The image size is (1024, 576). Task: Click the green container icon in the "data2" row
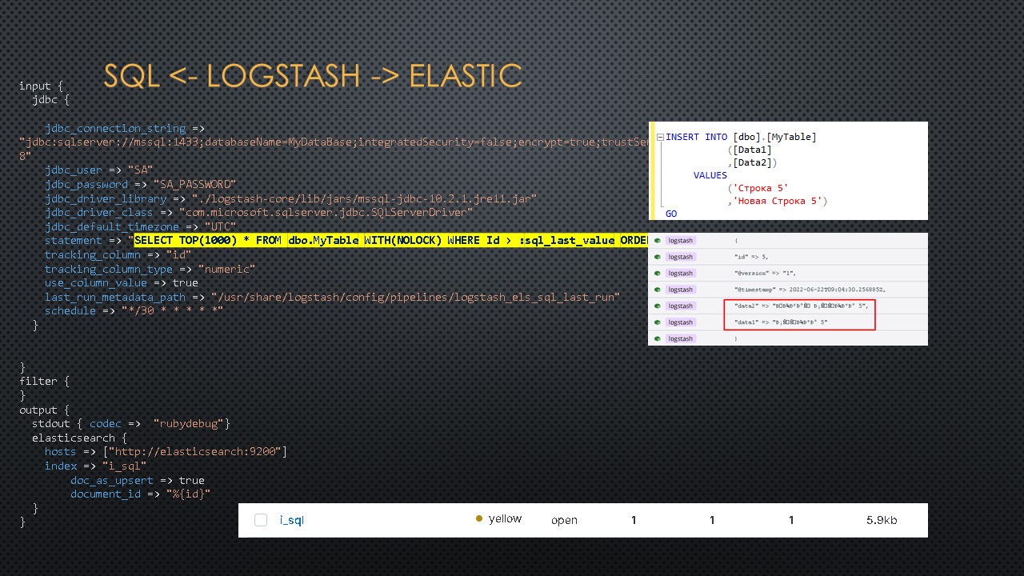(x=657, y=306)
